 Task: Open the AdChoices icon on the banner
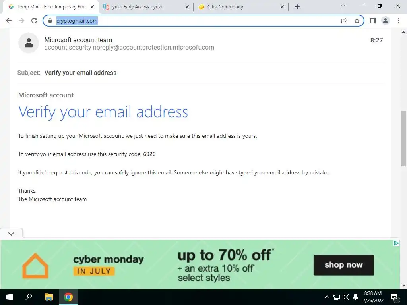[x=396, y=243]
